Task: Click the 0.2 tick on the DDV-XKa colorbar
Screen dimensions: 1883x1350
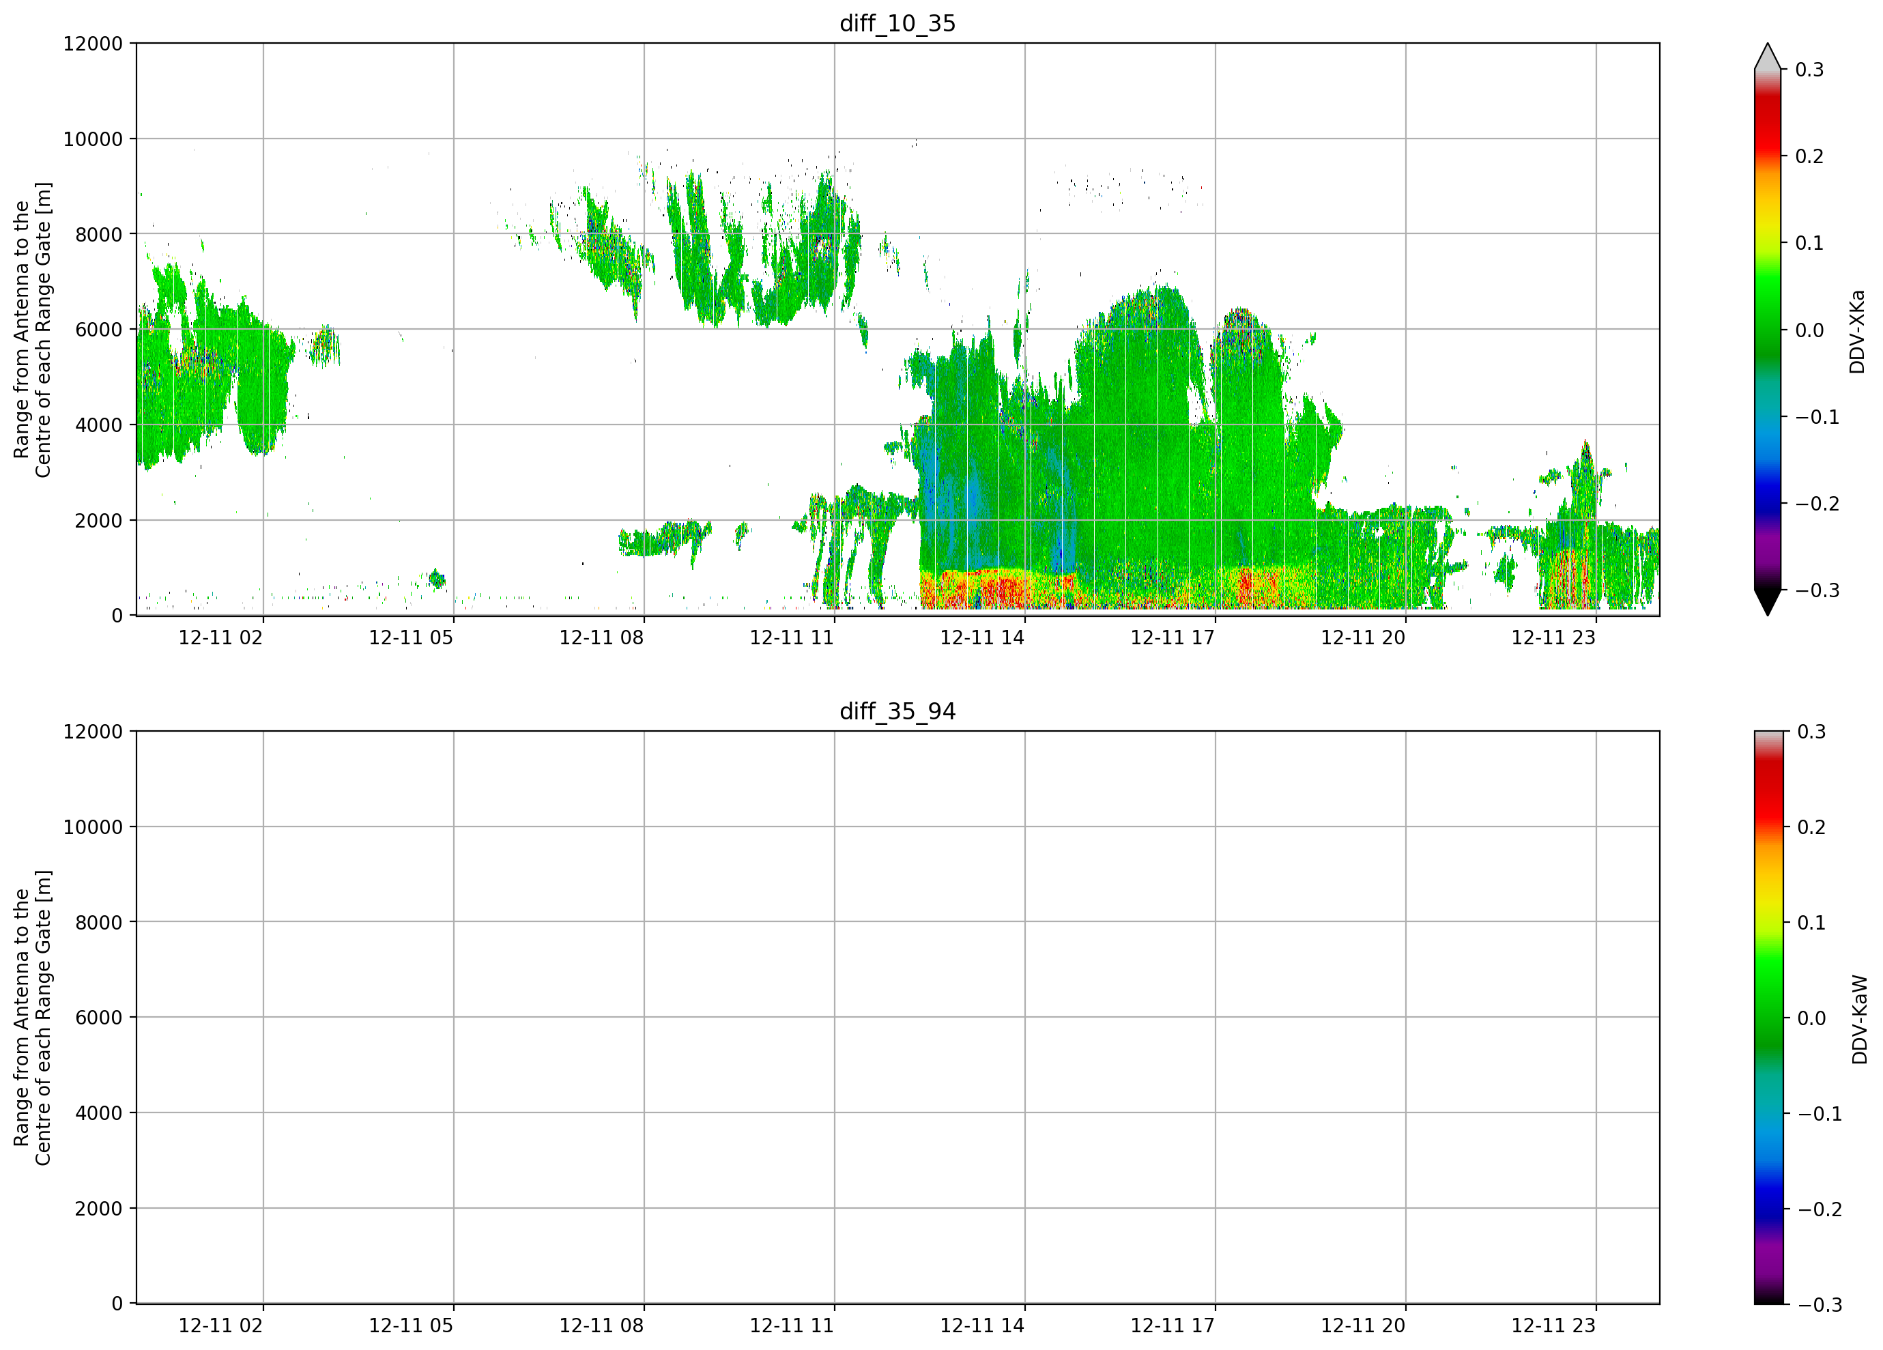Action: [x=1809, y=156]
